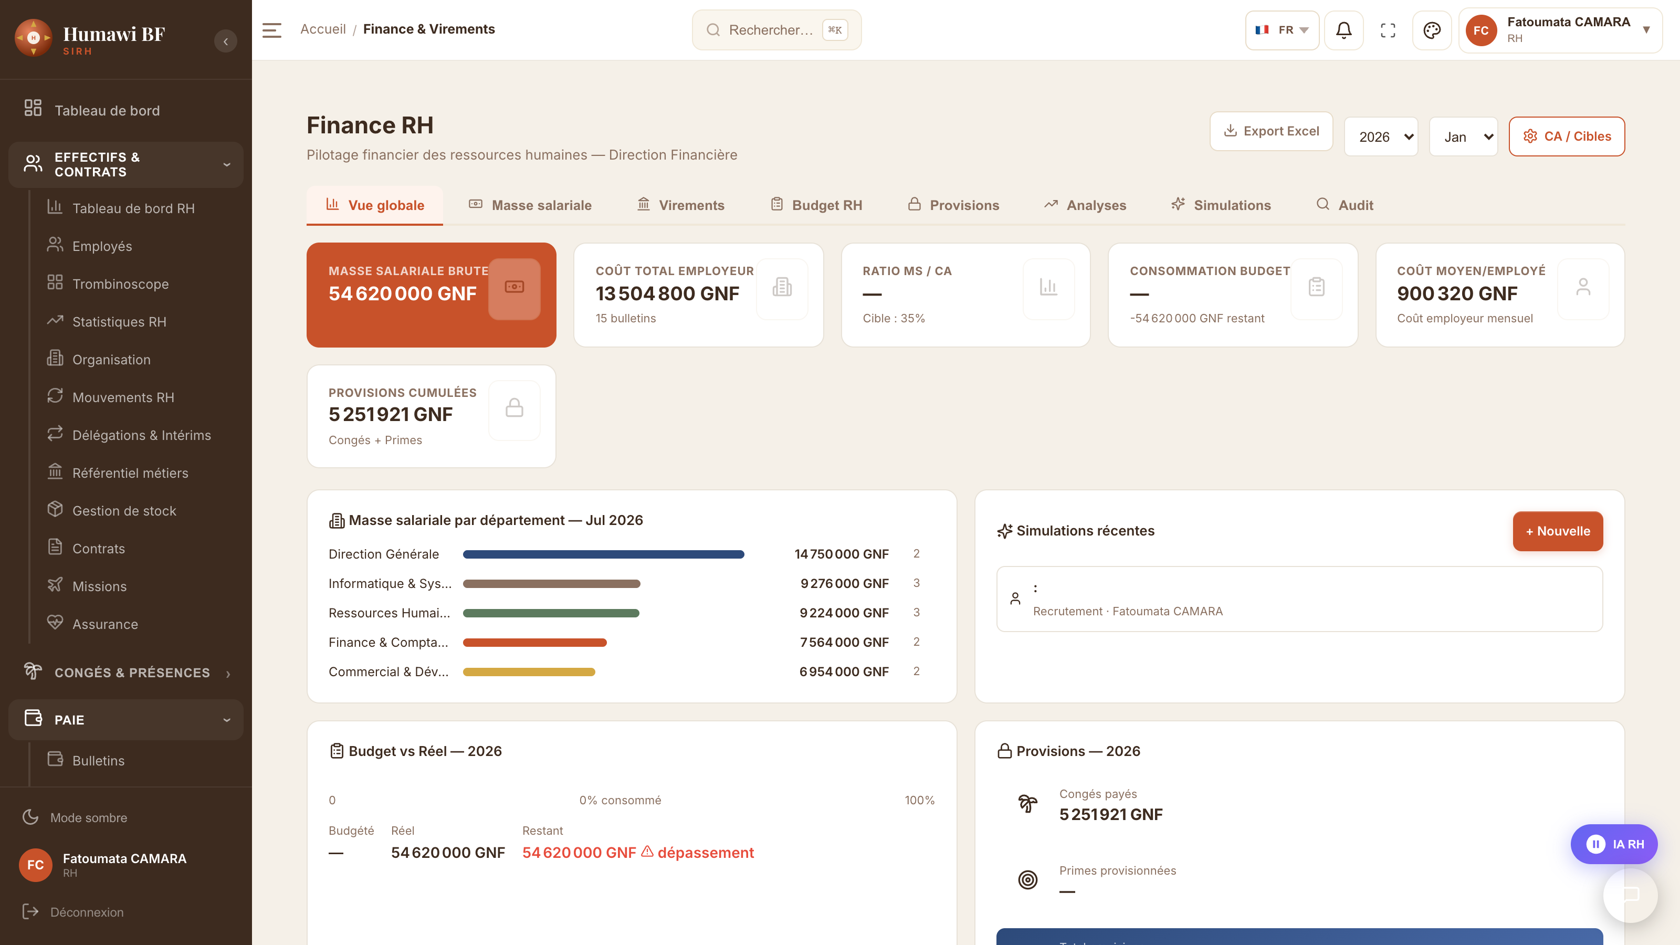Open year 2026 dropdown

1381,136
